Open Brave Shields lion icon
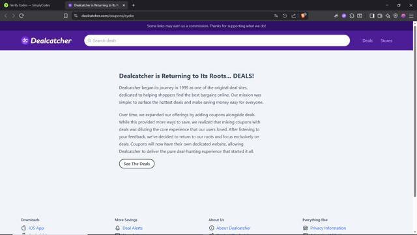Image resolution: width=417 pixels, height=235 pixels. (x=304, y=16)
